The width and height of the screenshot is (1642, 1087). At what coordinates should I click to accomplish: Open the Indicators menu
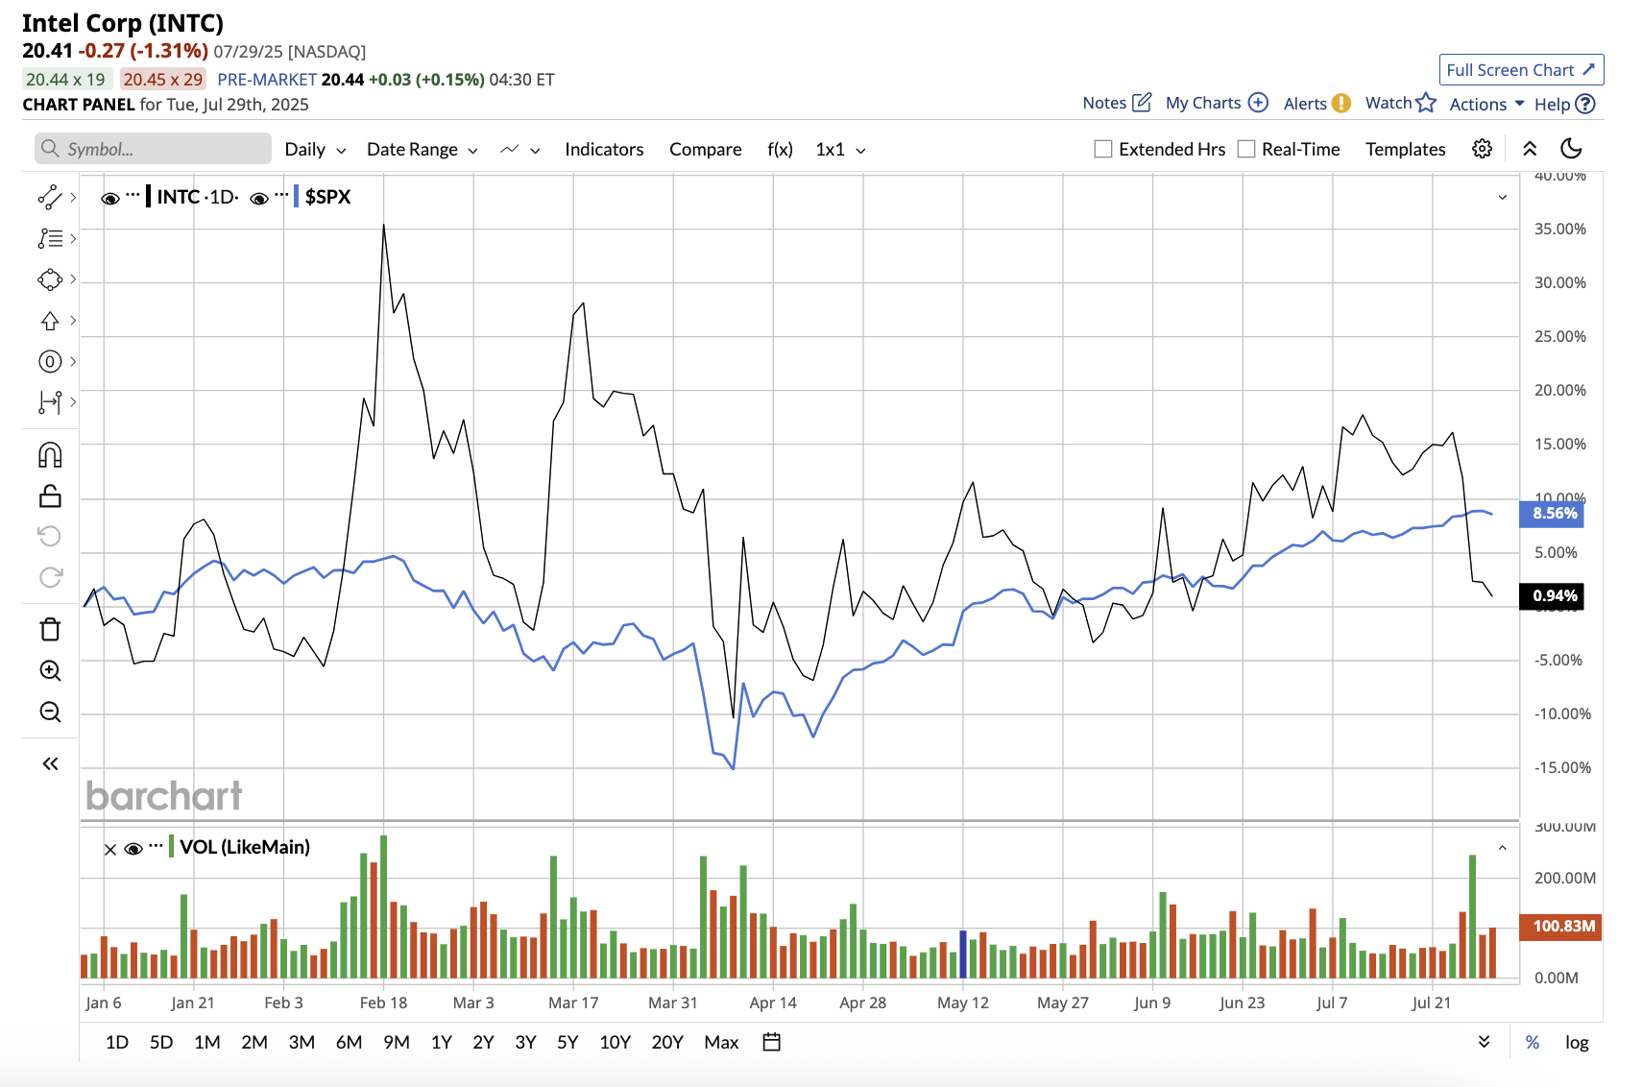click(x=604, y=149)
